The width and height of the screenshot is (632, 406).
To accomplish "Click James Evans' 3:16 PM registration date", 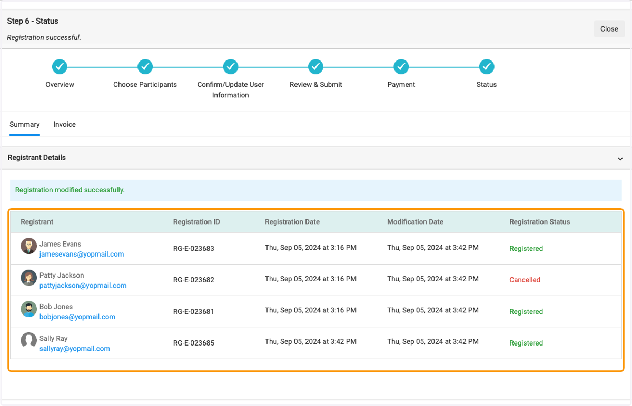I will [311, 247].
